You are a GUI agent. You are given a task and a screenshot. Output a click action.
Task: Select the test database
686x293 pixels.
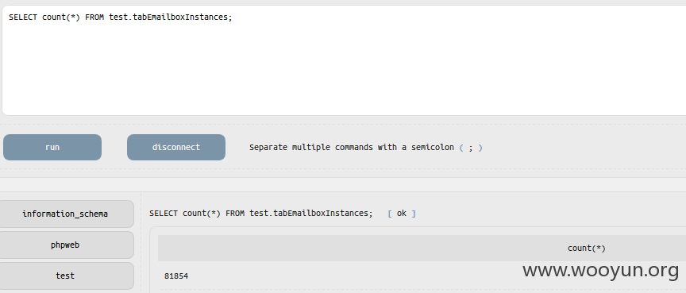point(65,276)
